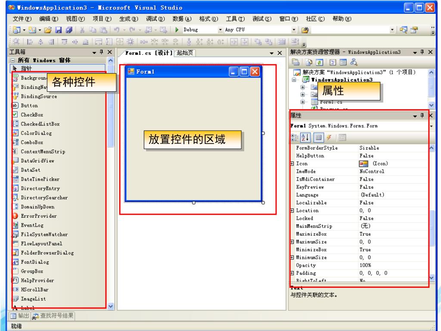The height and width of the screenshot is (331, 441).
Task: Click the Locked property value False
Action: coord(366,219)
